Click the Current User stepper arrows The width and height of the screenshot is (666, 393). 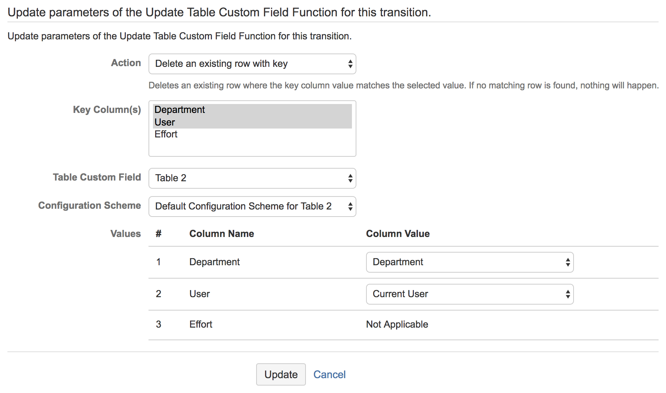[567, 294]
